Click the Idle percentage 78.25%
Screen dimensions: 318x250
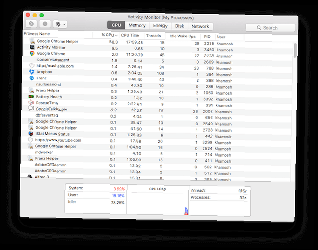tap(118, 203)
